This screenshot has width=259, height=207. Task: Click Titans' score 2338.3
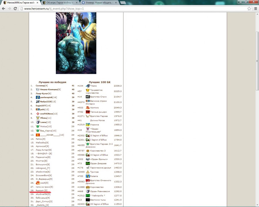118,86
